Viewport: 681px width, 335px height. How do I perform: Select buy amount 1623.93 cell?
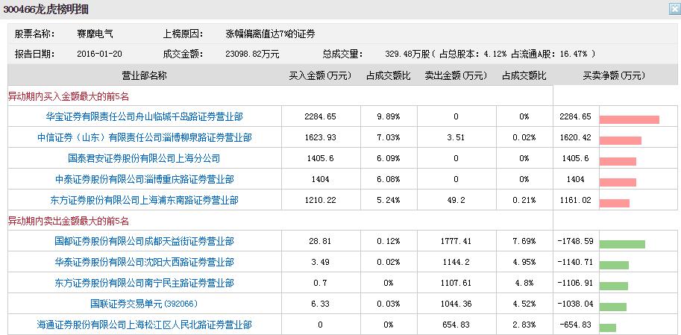320,137
